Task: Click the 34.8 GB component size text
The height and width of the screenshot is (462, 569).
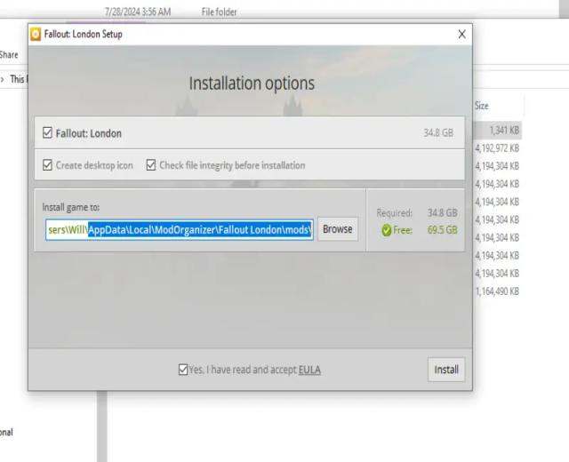Action: click(438, 132)
